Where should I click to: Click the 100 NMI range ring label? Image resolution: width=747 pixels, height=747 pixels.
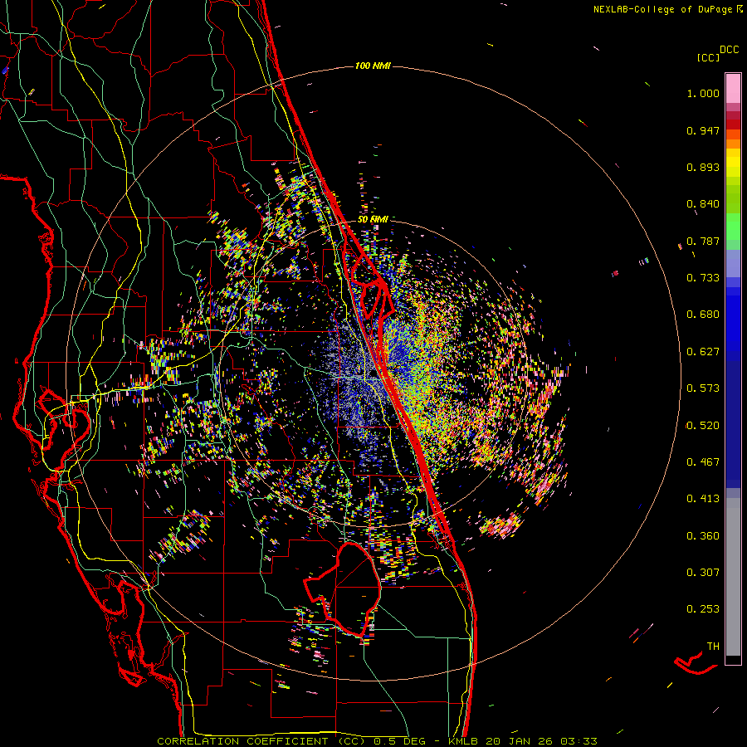pos(373,66)
